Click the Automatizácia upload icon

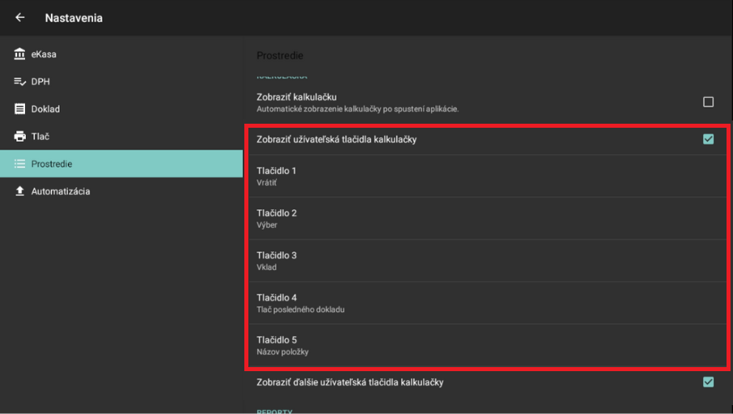[x=20, y=192]
